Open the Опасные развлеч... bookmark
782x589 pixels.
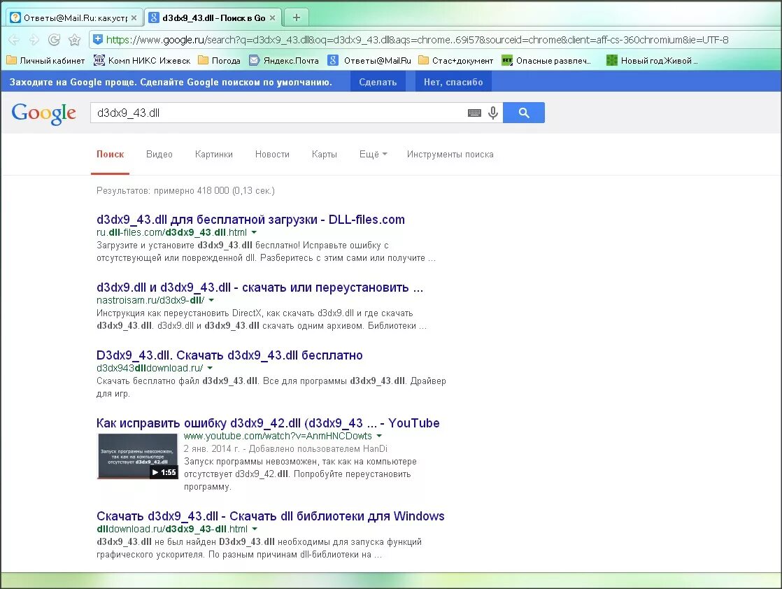[x=546, y=60]
